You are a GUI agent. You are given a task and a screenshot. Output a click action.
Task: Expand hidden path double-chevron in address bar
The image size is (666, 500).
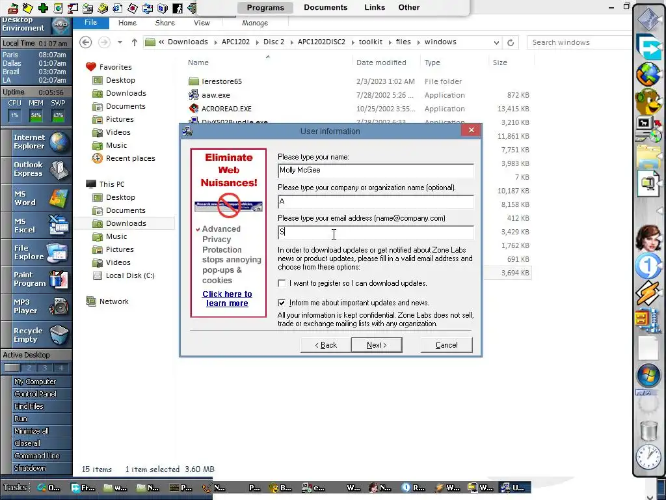pos(161,42)
